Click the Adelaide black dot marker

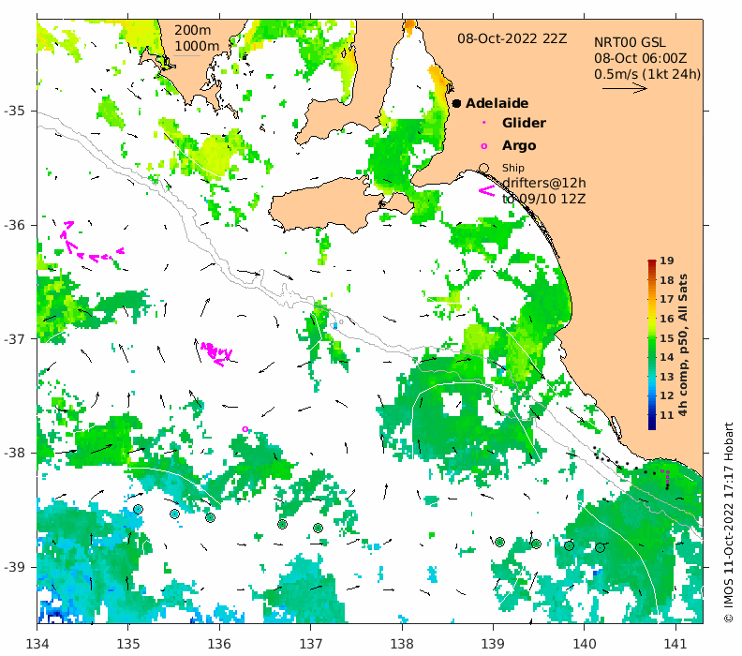pyautogui.click(x=456, y=103)
